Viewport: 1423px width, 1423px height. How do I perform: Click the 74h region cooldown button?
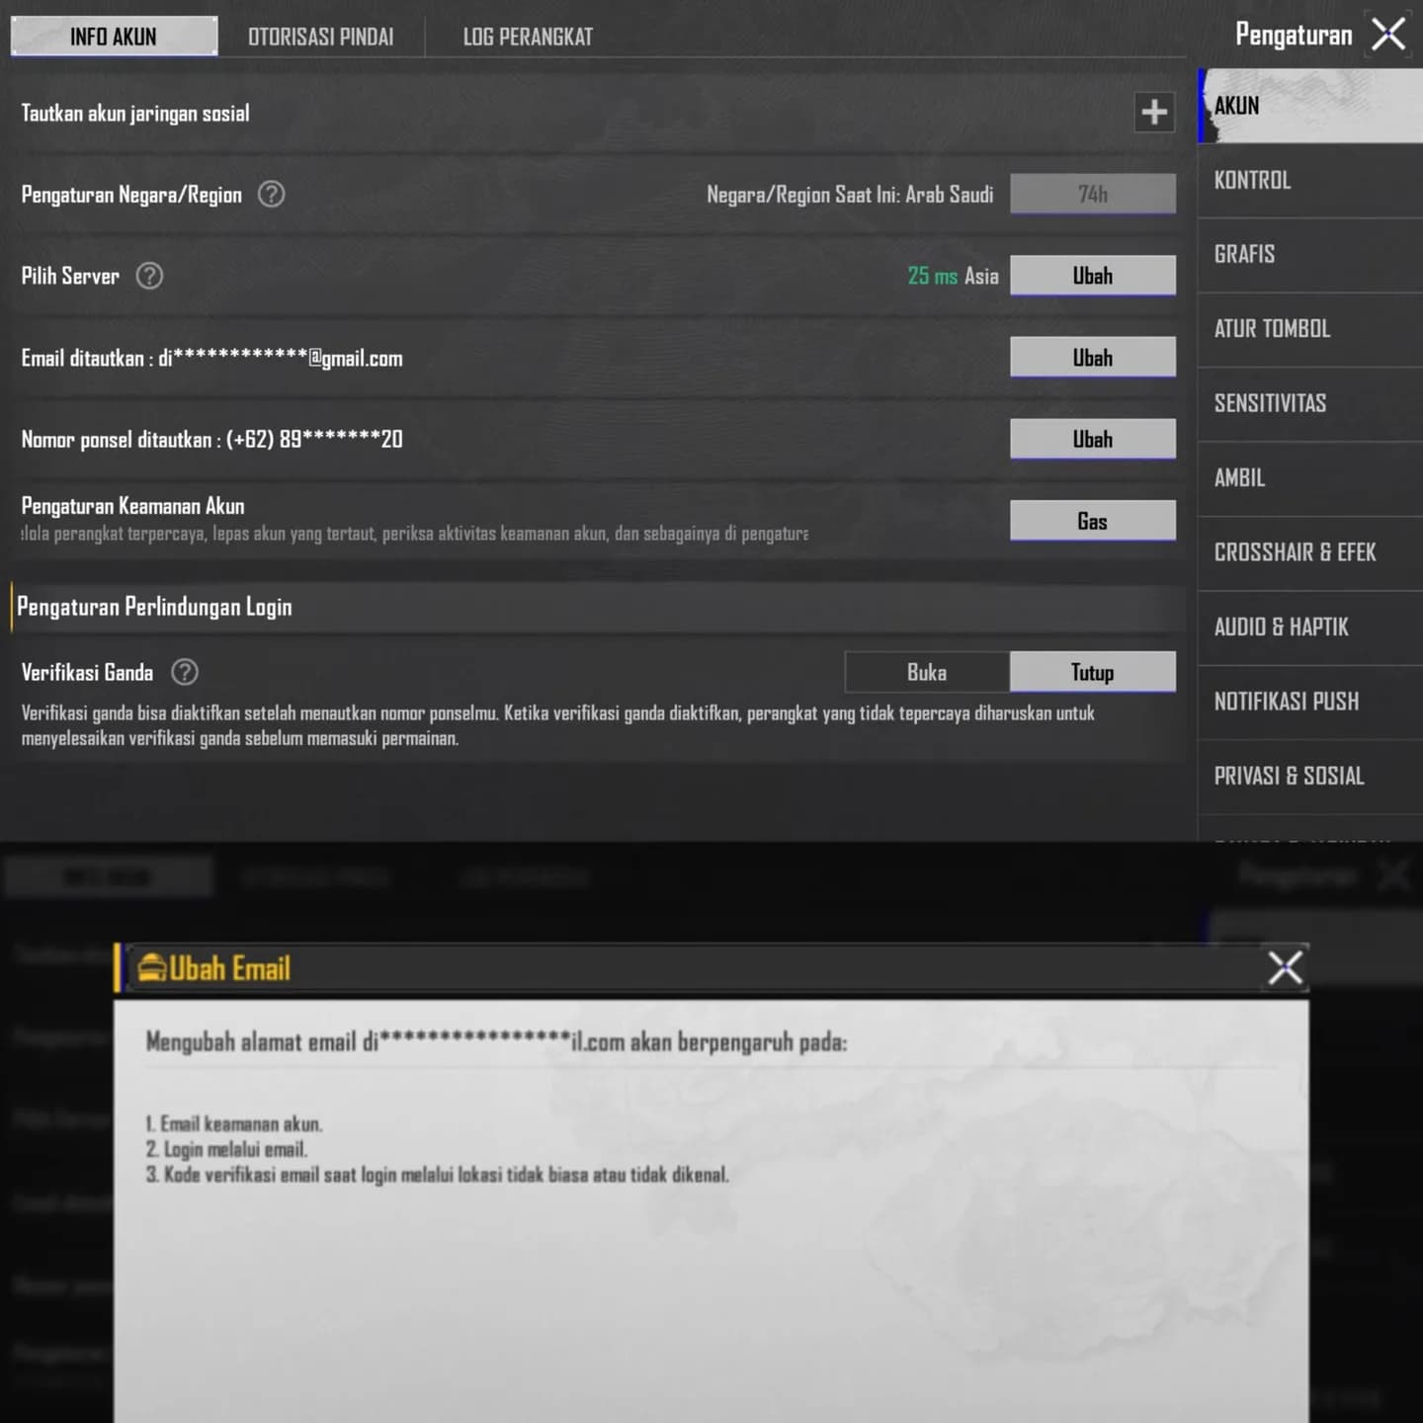[x=1093, y=194]
